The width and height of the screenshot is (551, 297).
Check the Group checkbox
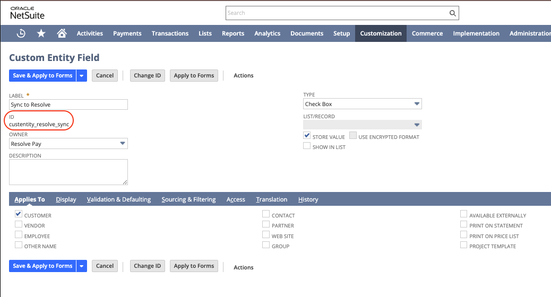266,244
